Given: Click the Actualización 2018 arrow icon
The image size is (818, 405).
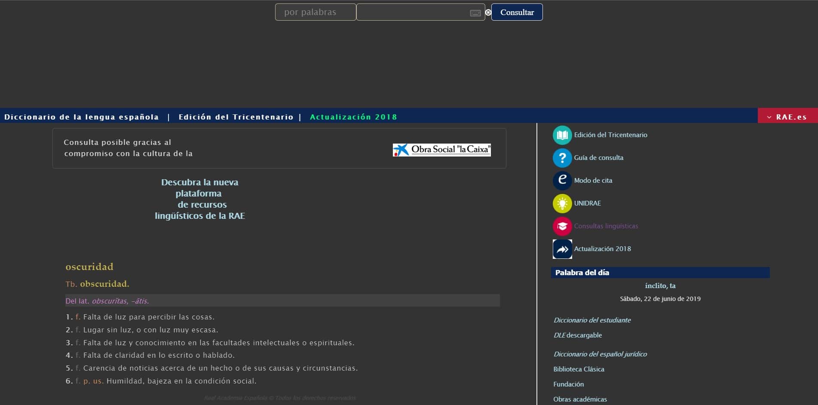Looking at the screenshot, I should coord(562,249).
